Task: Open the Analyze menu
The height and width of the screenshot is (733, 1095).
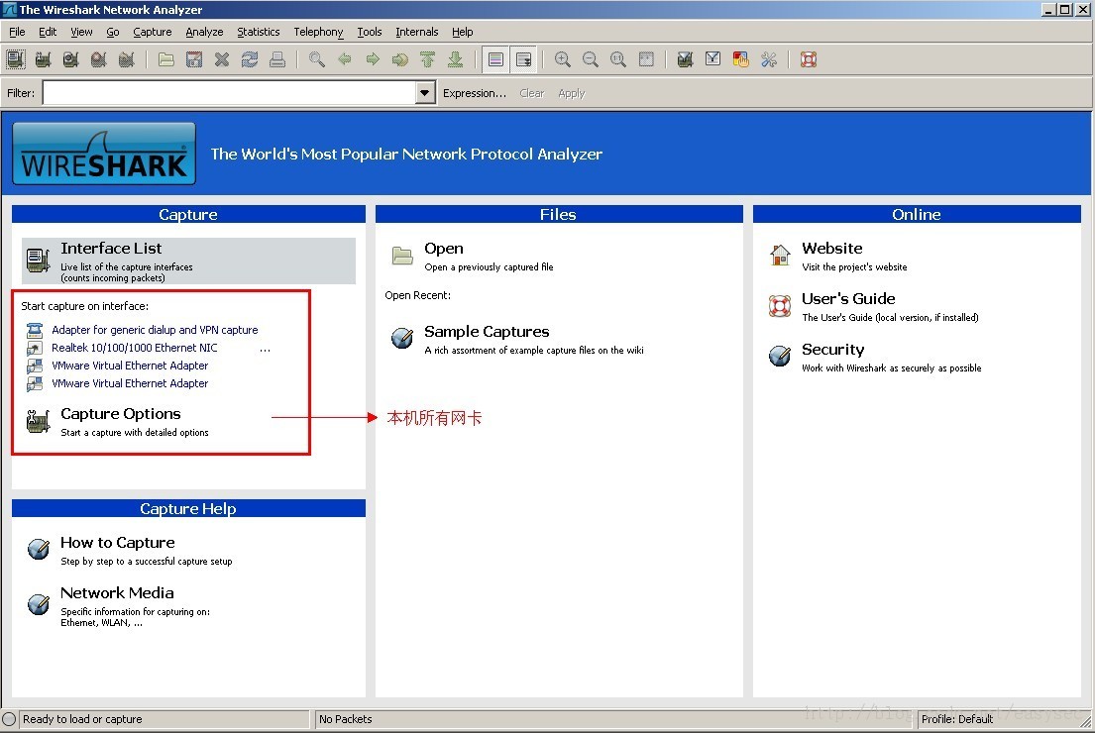Action: click(204, 32)
